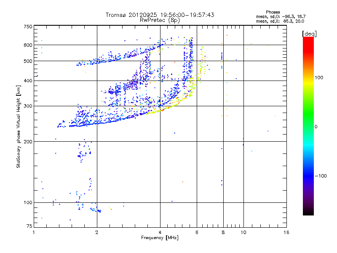Click the plot title 'Tromsø 20120925 19:56:00-19:57:43'
This screenshot has width=337, height=253.
click(160, 15)
